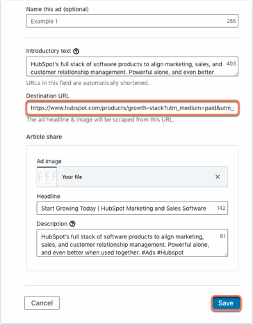This screenshot has width=253, height=325.
Task: Click into the Headline text field
Action: [x=132, y=208]
